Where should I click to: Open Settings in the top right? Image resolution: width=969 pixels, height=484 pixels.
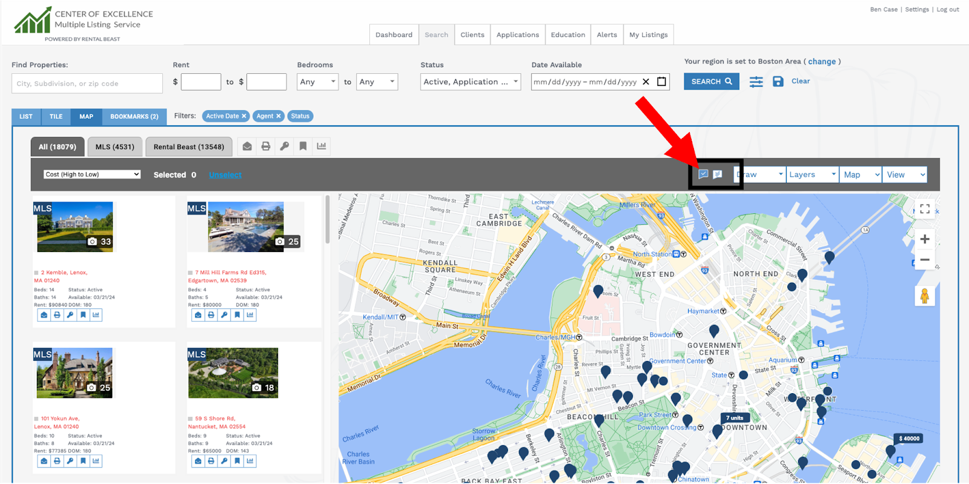917,10
